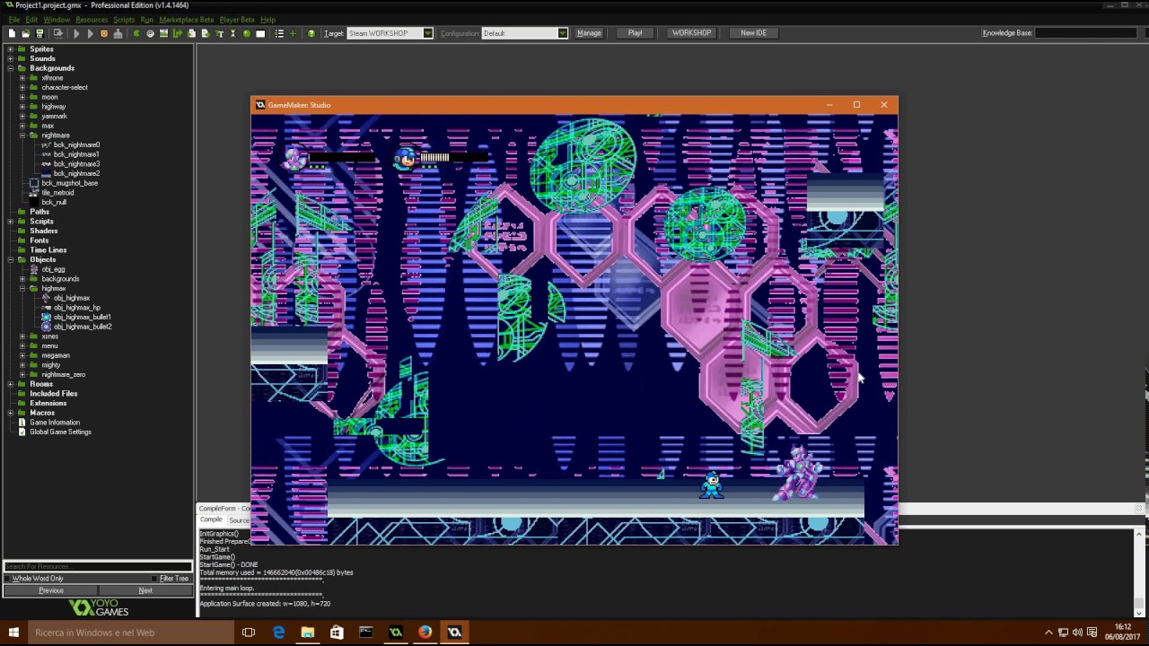
Task: Create a new project from the toolbar
Action: click(12, 33)
